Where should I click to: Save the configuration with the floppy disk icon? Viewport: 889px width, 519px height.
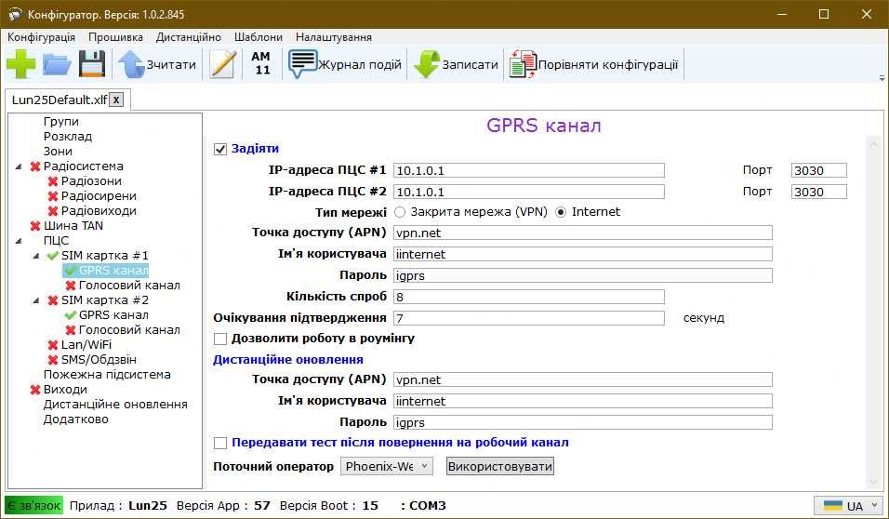tap(92, 64)
